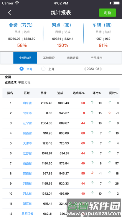Tap the 环比% column header
This screenshot has height=218, width=122.
(97, 93)
